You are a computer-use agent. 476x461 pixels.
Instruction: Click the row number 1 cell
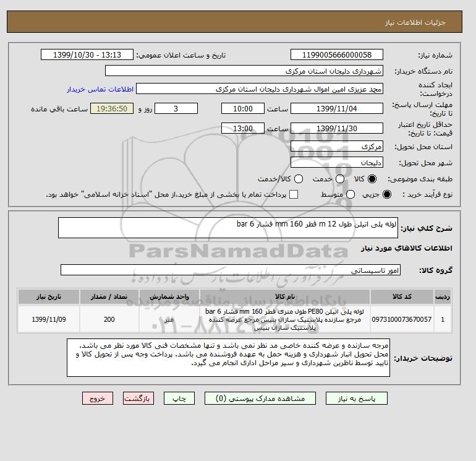click(x=443, y=319)
